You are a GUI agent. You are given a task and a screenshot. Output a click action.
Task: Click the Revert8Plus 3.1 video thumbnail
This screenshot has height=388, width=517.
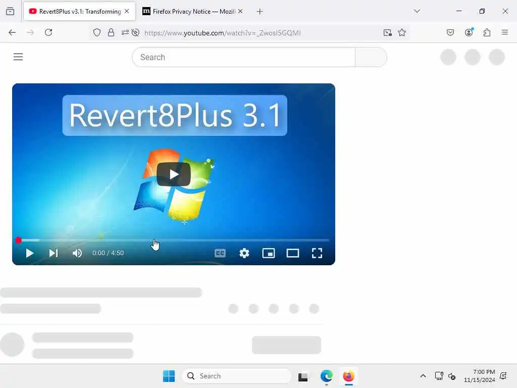coord(174,174)
